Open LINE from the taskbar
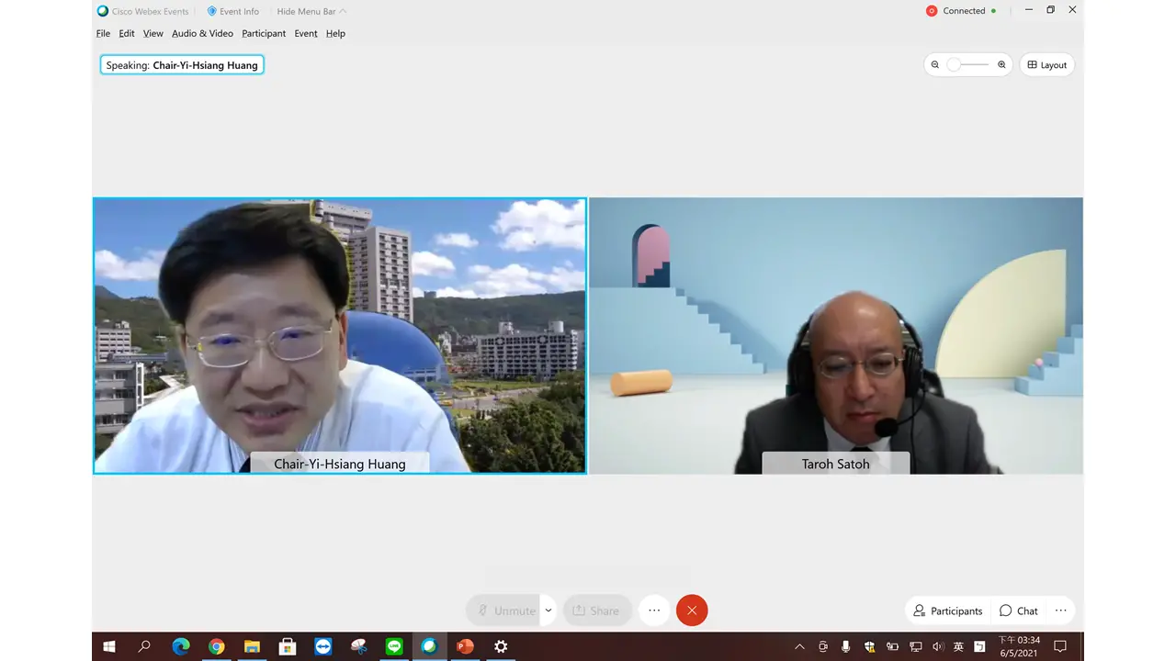 394,646
